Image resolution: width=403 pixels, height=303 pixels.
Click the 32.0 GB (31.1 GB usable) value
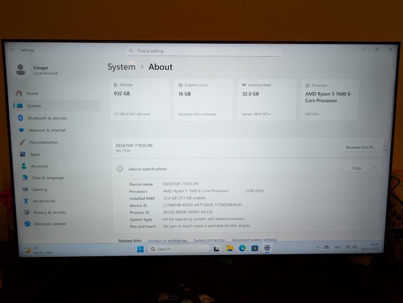(x=184, y=198)
